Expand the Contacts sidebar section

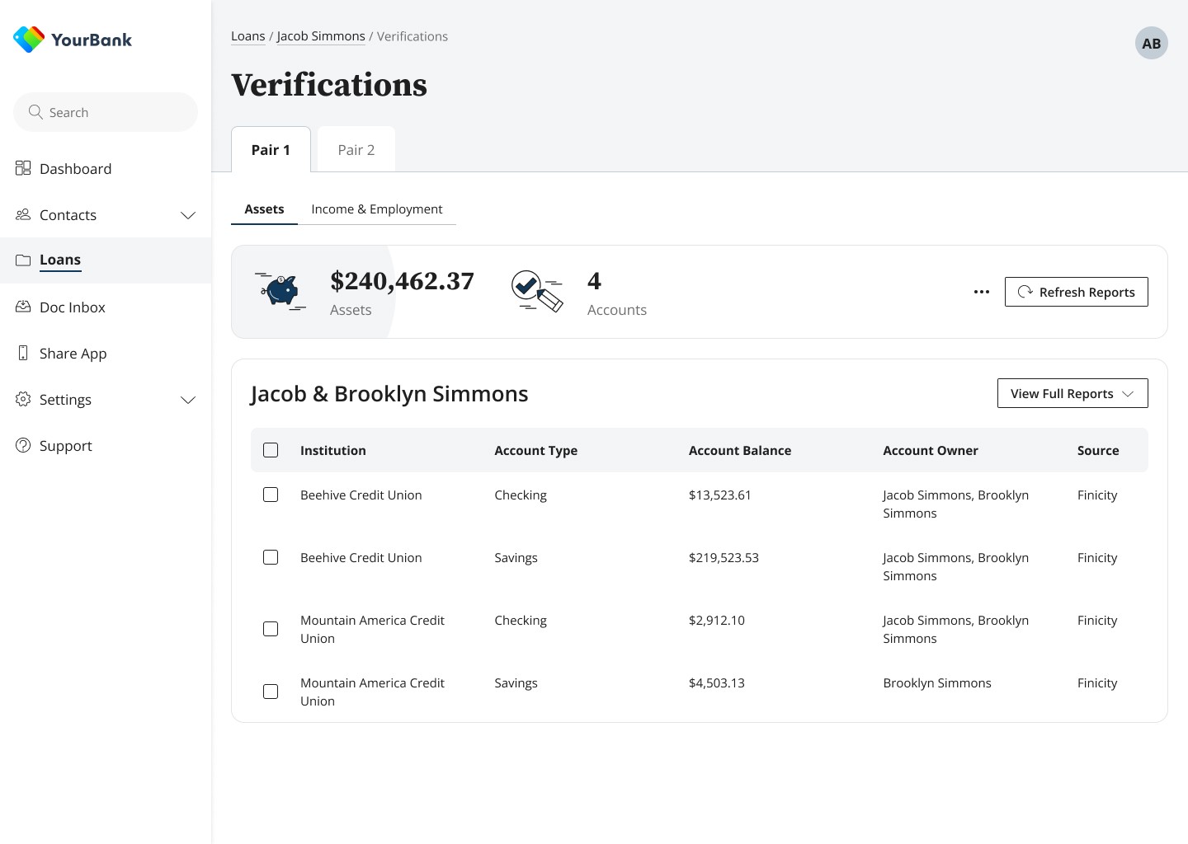click(188, 215)
